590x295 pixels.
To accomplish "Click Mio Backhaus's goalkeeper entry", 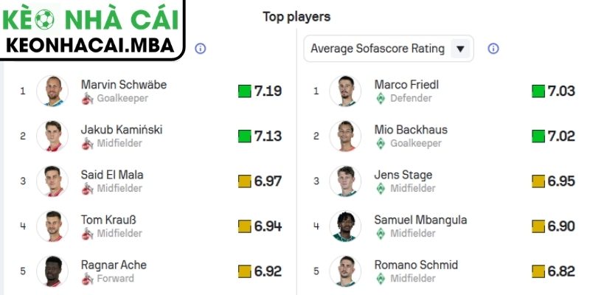I will (x=410, y=130).
